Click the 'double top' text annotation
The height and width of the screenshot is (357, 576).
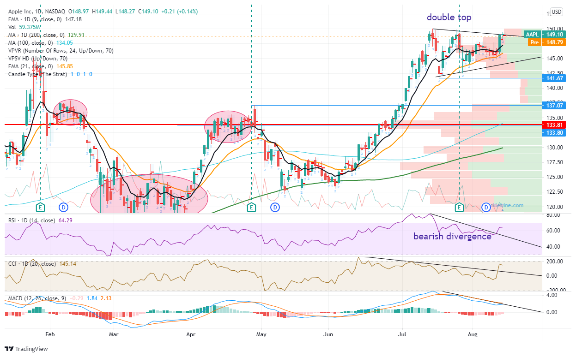tap(449, 18)
